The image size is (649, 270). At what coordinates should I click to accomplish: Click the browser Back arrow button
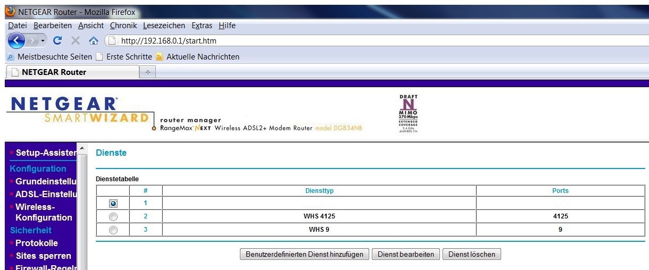pos(16,40)
